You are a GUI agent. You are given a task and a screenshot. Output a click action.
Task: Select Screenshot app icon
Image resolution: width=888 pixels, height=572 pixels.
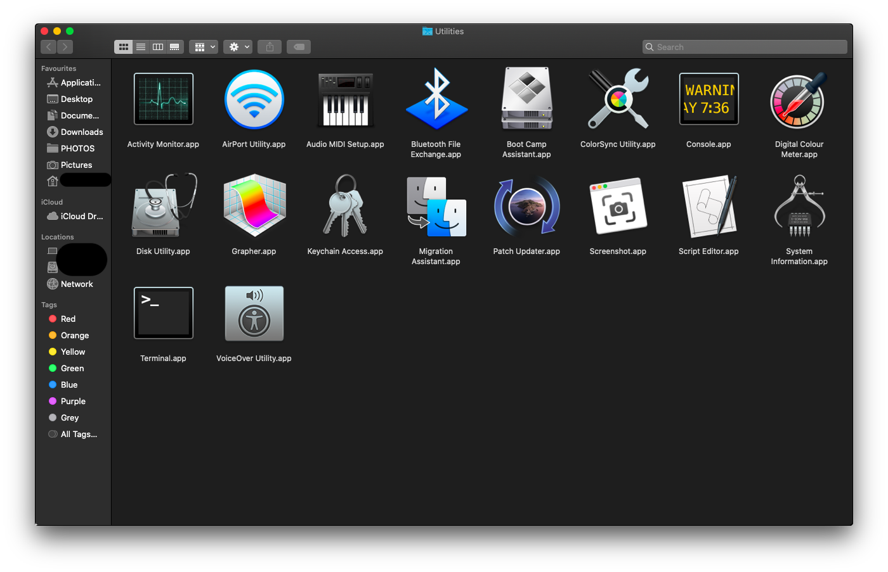tap(618, 206)
